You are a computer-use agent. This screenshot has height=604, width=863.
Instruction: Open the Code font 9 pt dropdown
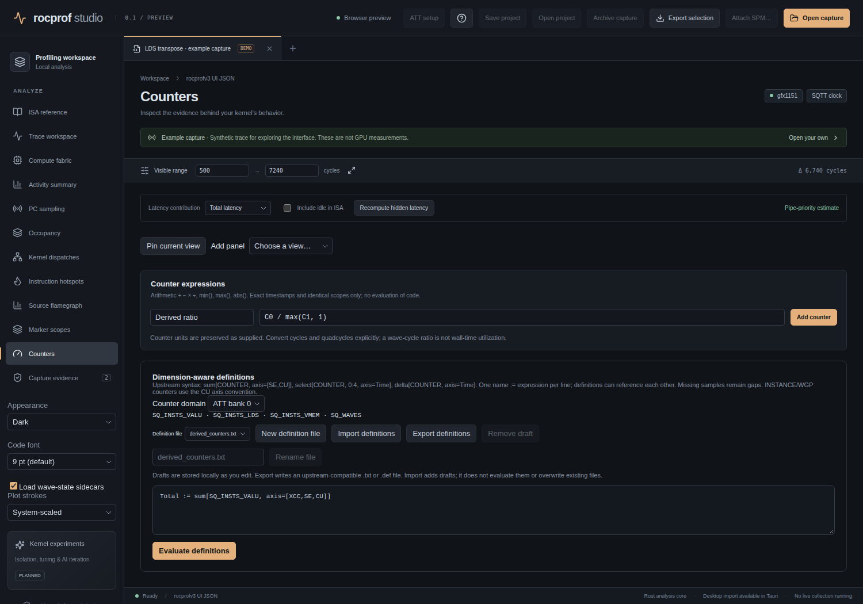coord(62,462)
